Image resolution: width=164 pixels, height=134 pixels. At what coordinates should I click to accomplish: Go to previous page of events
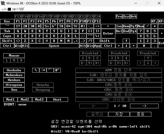(94, 106)
